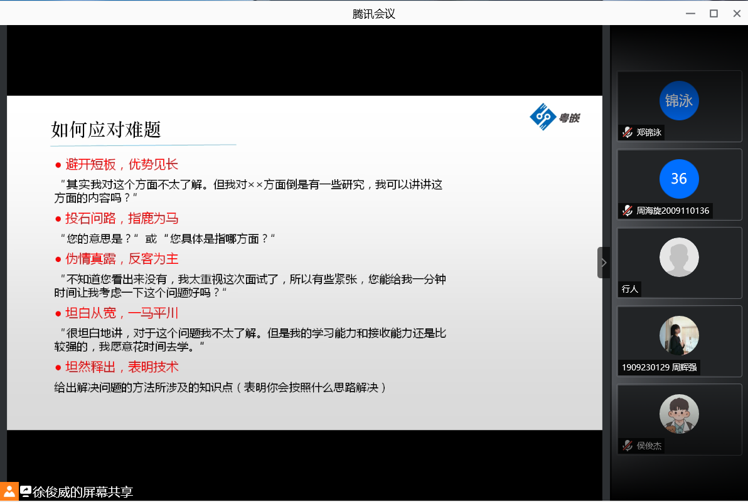Click the muted mic icon for 周海旋2009110136
The image size is (748, 502).
click(627, 211)
